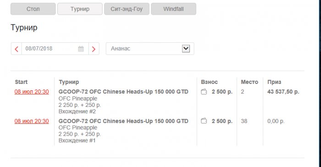Go to next date with right arrow
Image resolution: width=321 pixels, height=167 pixels.
[94, 49]
